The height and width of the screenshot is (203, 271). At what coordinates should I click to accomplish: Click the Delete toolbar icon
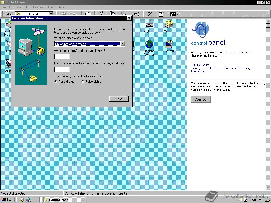coord(150,14)
